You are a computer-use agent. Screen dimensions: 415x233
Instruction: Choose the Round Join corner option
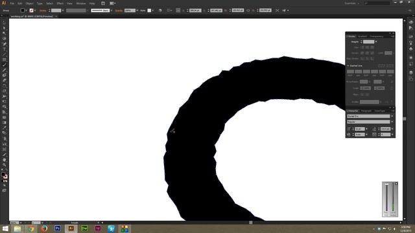click(x=367, y=53)
